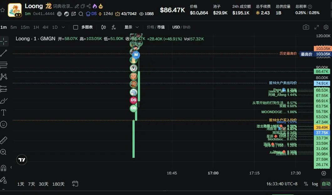This screenshot has height=195, width=332.
Task: Edit the token note with pencil icon
Action: click(77, 6)
